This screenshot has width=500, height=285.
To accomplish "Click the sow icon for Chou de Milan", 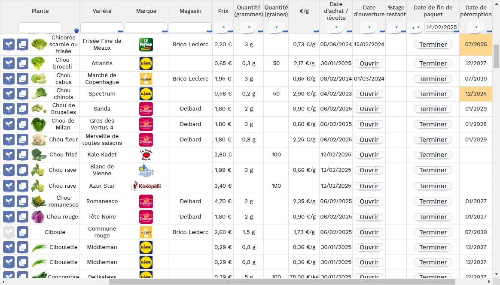I will tap(9, 124).
